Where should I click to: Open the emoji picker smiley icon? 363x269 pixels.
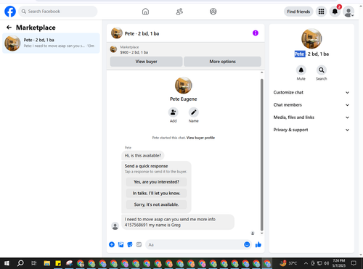pos(247,244)
